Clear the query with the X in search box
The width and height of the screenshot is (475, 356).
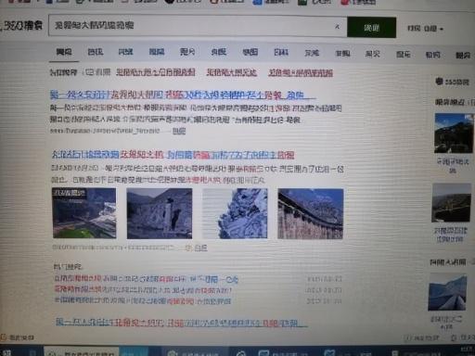(338, 27)
